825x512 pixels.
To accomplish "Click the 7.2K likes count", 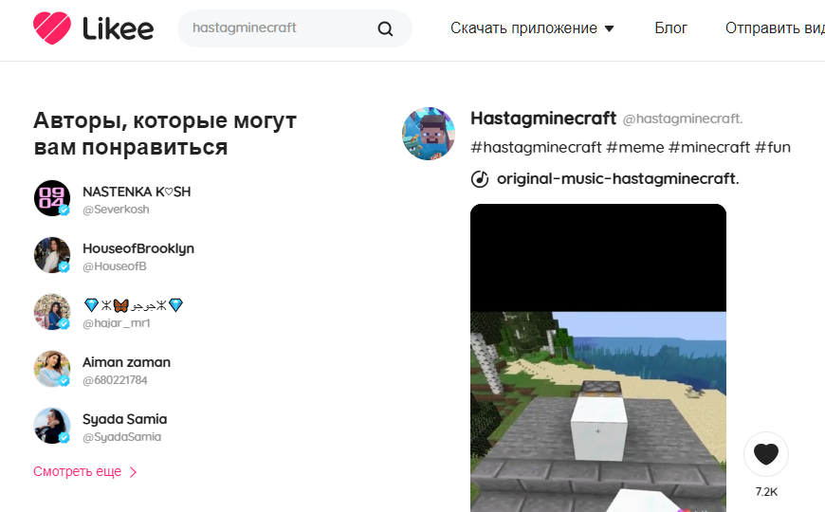I will [x=766, y=492].
